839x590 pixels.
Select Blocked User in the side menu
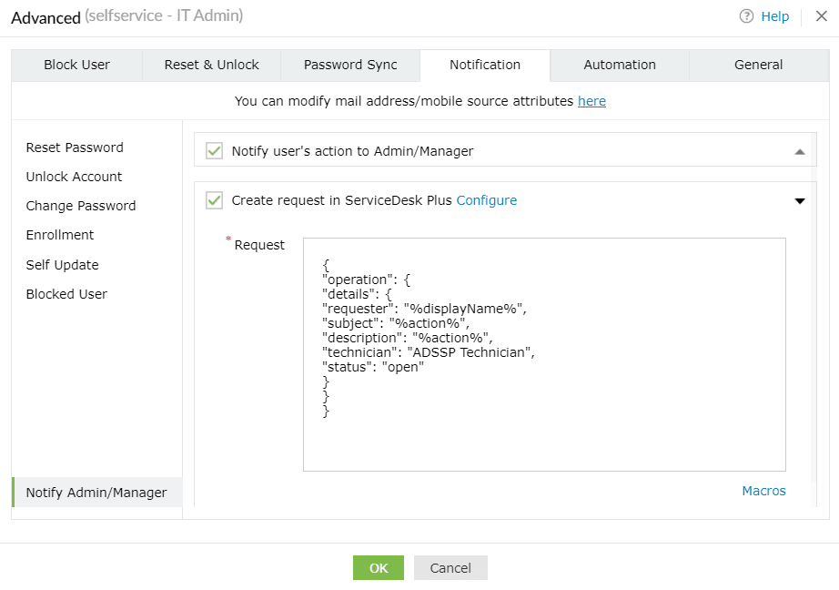[x=66, y=294]
